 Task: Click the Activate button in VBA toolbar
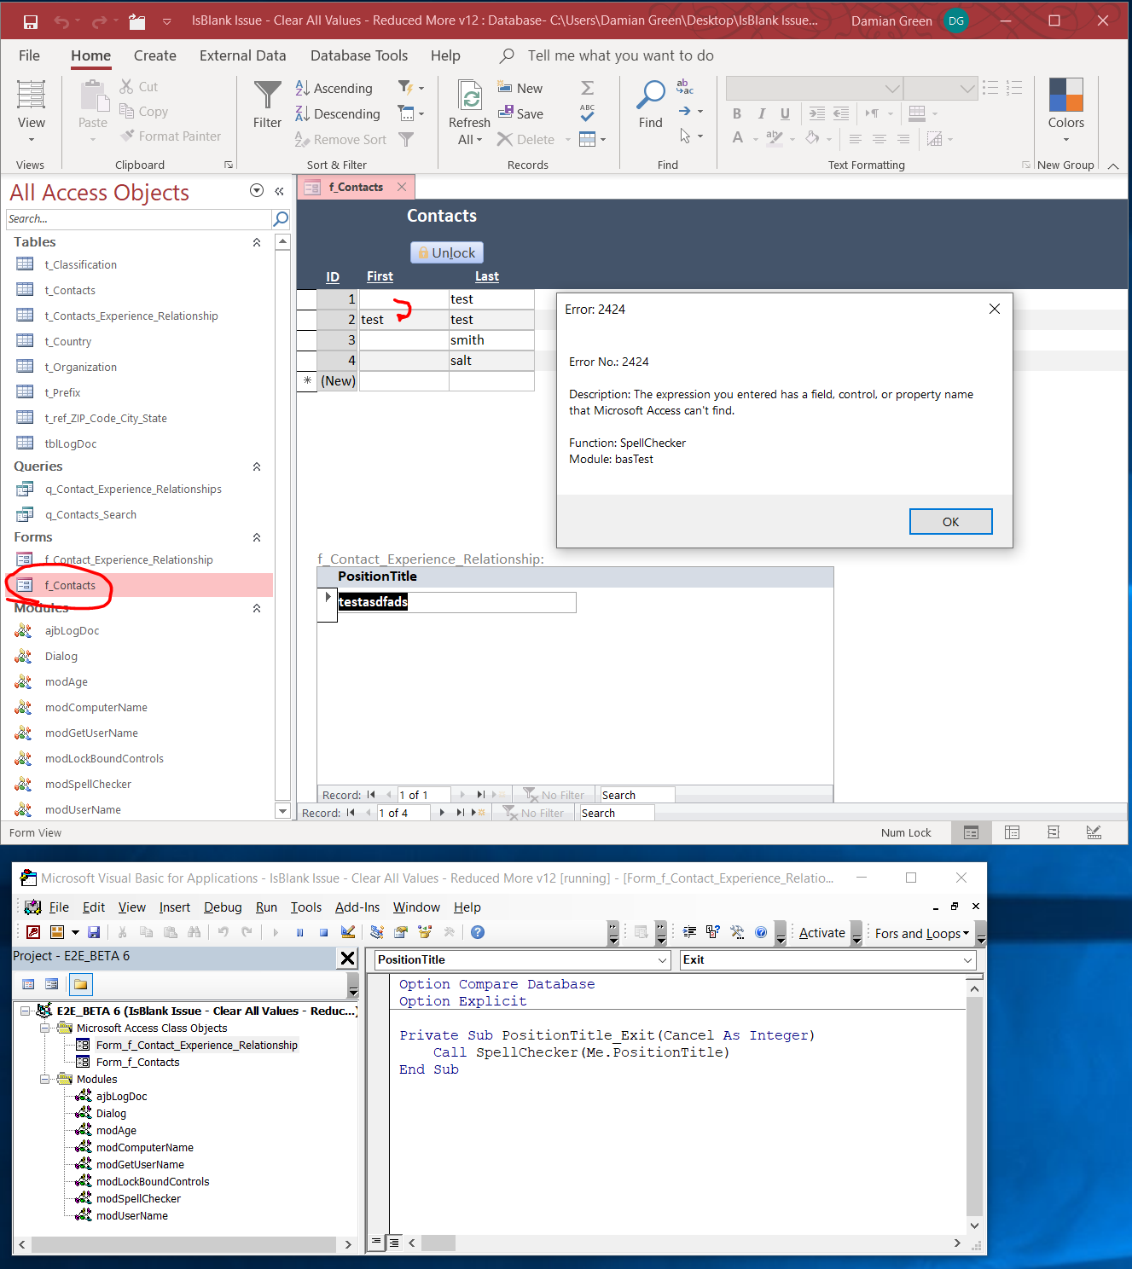point(821,933)
